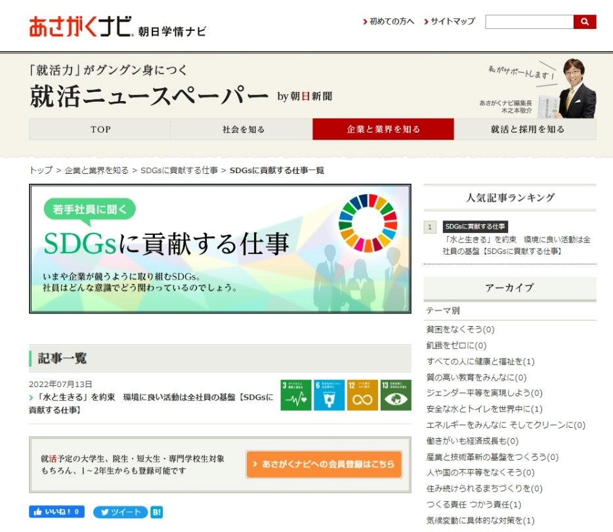Filter by 安全な水とトイレを世界中に(1) theme
The height and width of the screenshot is (532, 613).
pos(484,409)
